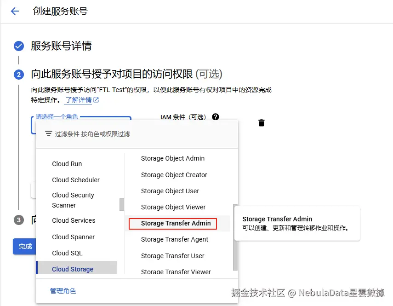
Task: Click the back arrow icon
Action: [x=15, y=11]
